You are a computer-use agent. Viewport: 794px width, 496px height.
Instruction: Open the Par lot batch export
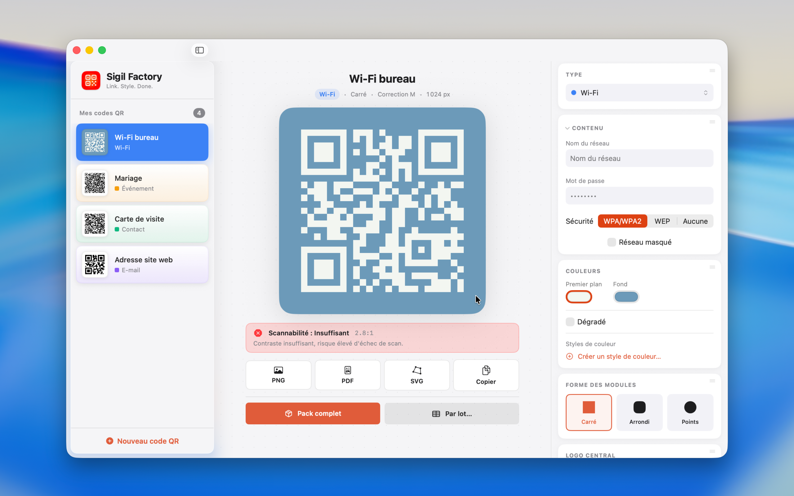(x=452, y=414)
